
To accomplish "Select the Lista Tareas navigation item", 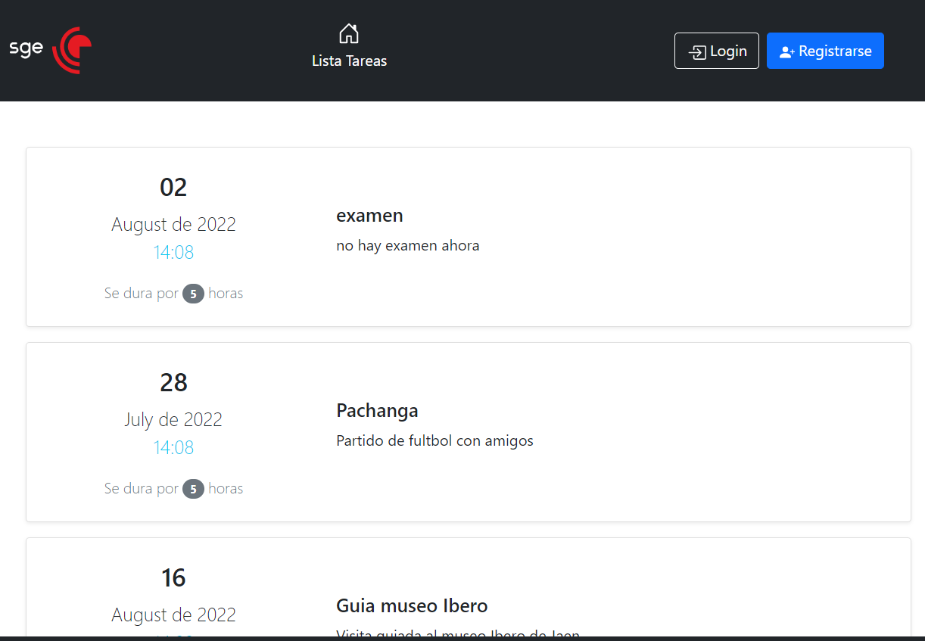I will tap(349, 61).
